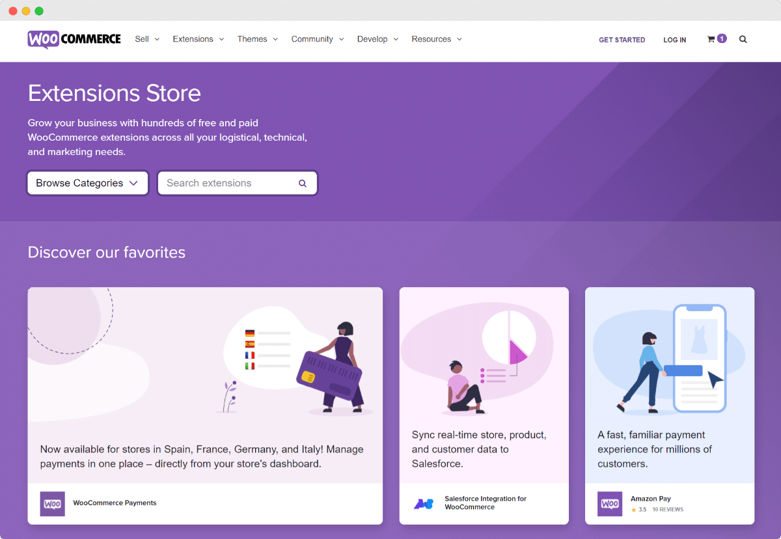This screenshot has width=781, height=539.
Task: Click the magnifier inside Search extensions field
Action: pos(303,184)
